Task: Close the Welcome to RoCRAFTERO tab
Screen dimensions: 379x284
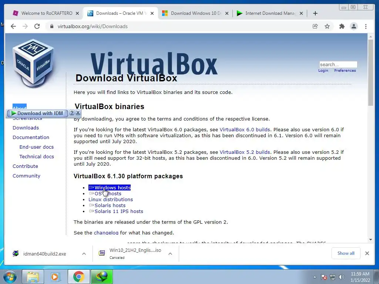Action: point(77,13)
